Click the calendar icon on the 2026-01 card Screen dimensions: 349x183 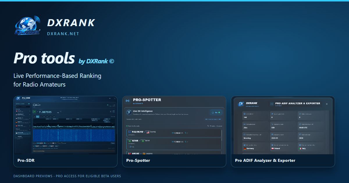272,135
